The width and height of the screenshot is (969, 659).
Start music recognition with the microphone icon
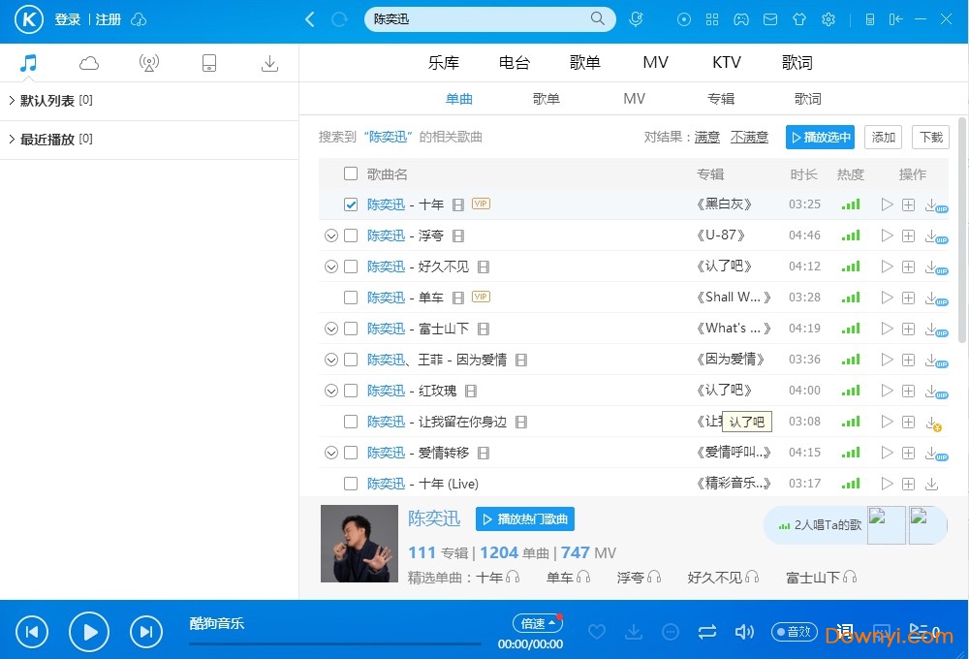[x=637, y=19]
